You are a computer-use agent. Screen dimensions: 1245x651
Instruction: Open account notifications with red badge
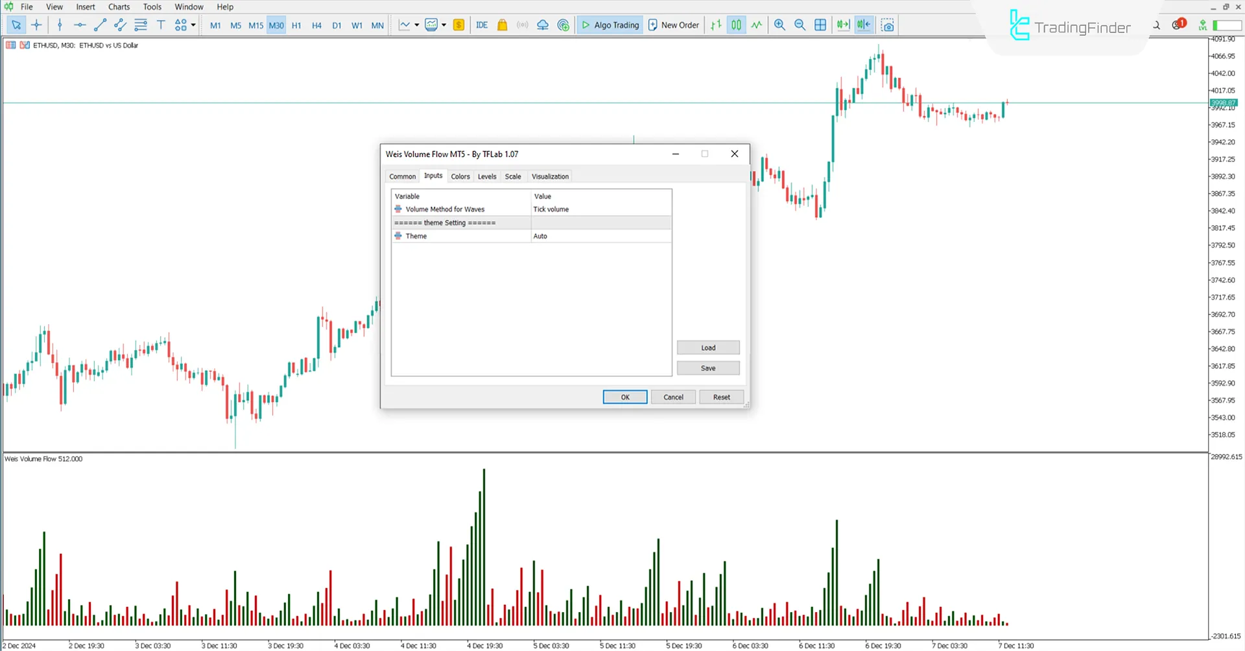(1178, 25)
